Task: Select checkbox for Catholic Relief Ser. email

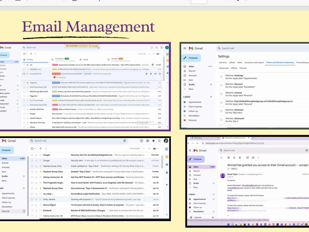Action: 24,109
